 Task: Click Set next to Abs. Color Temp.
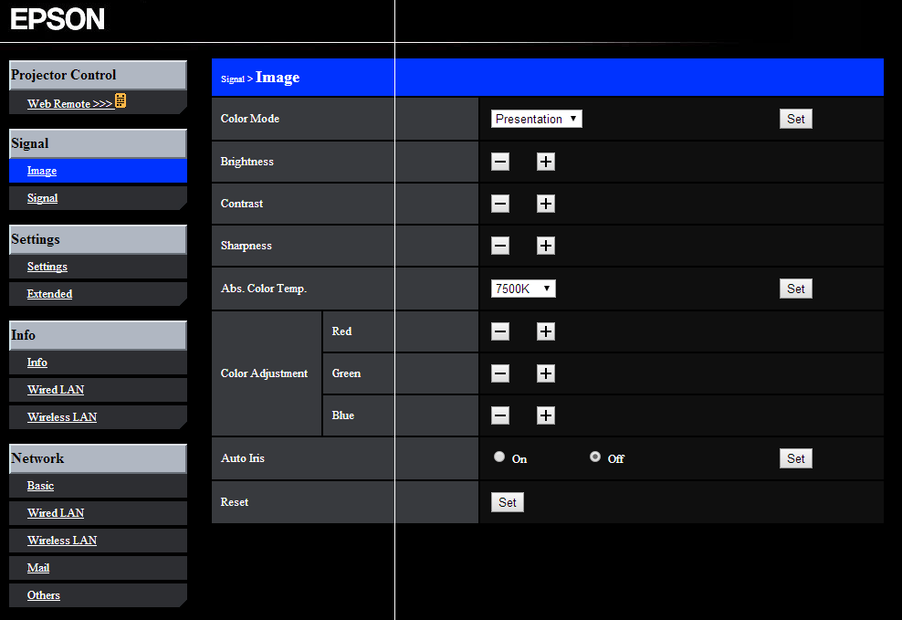tap(795, 288)
